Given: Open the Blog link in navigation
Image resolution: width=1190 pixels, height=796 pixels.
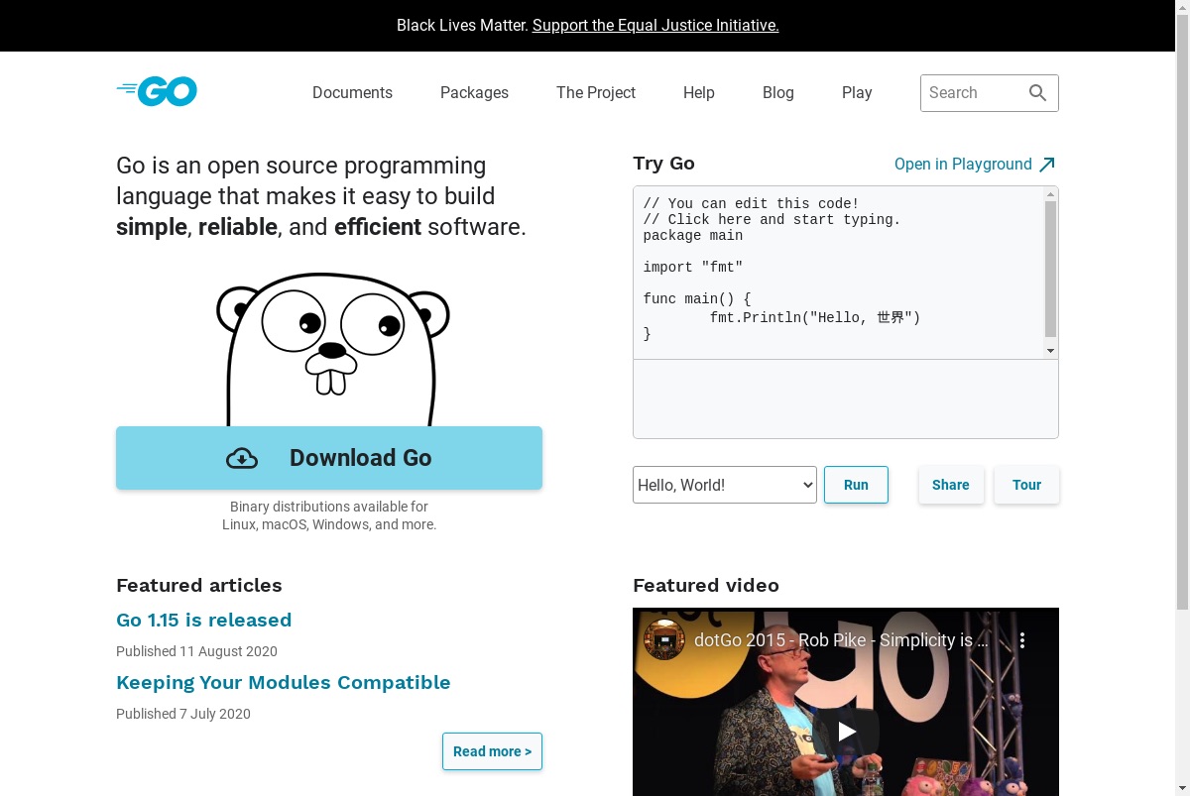Looking at the screenshot, I should [778, 93].
